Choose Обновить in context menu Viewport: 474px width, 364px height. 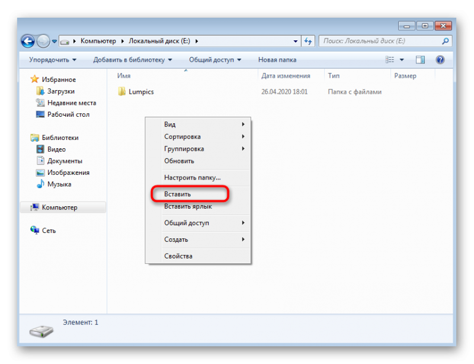tap(198, 161)
